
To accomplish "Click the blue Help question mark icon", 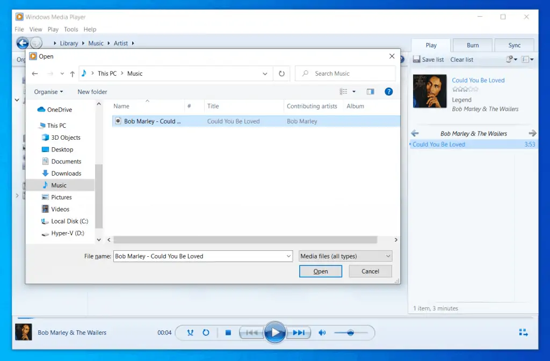I will [x=389, y=91].
